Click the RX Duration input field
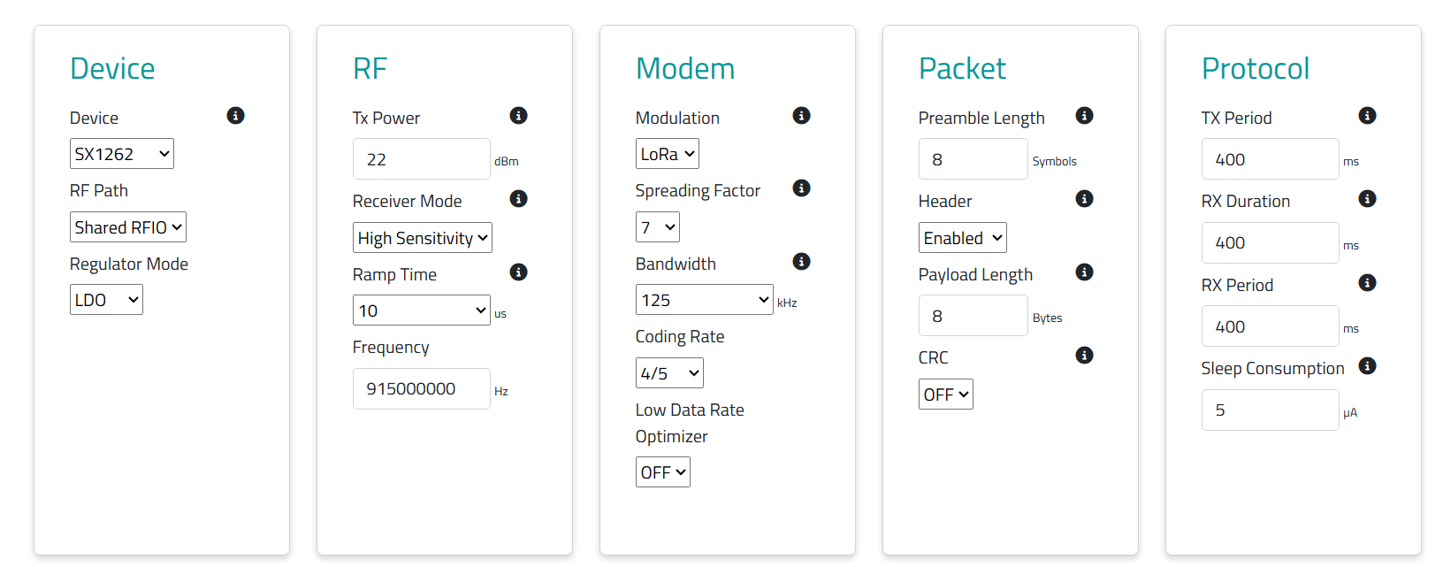The image size is (1443, 567). pyautogui.click(x=1271, y=243)
